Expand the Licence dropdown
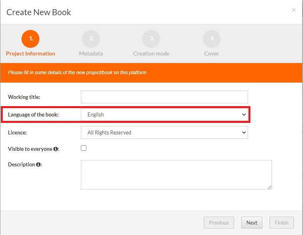 pos(164,132)
